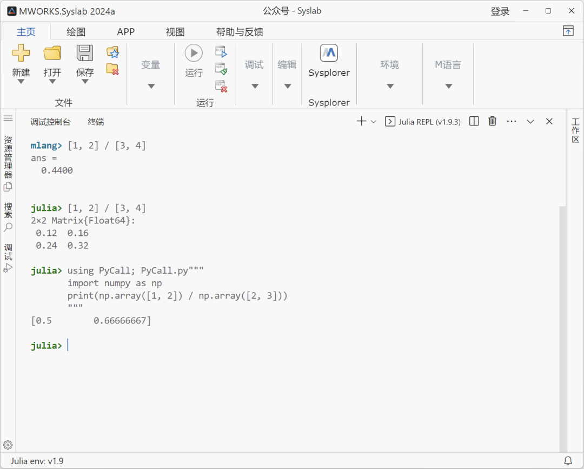Toggle the ribbon visibility arrow at top right
Screen dimensions: 584x469
pyautogui.click(x=568, y=31)
